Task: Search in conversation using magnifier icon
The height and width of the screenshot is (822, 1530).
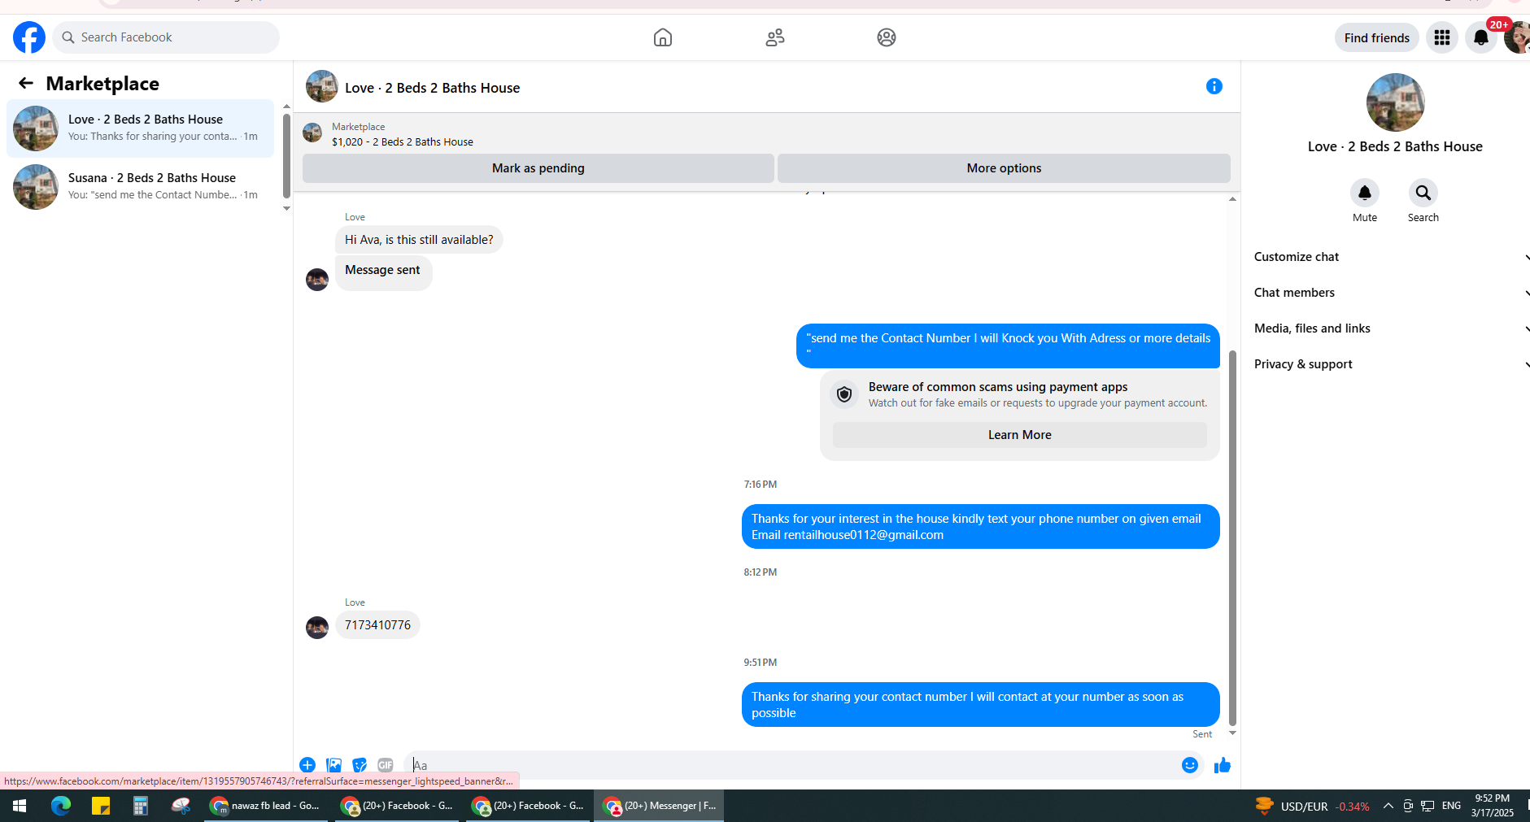Action: pos(1423,193)
